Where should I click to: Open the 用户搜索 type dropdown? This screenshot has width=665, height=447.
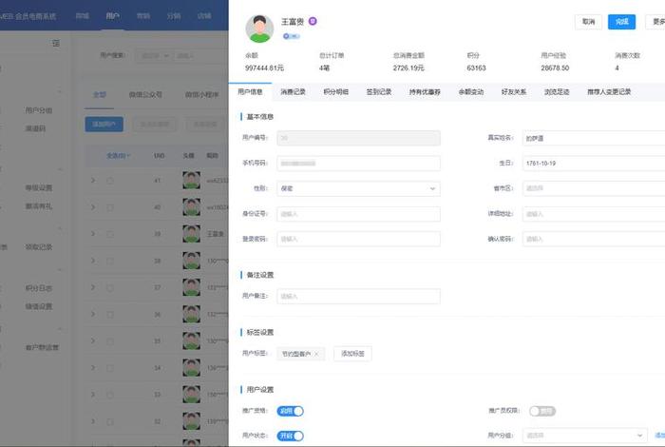click(x=155, y=55)
